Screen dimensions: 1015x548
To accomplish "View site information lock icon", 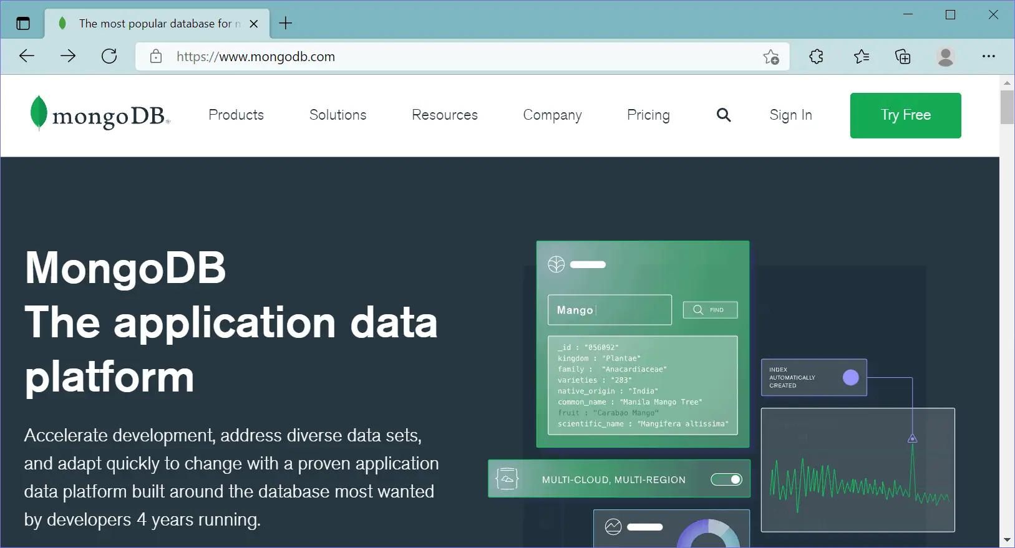I will tap(156, 57).
